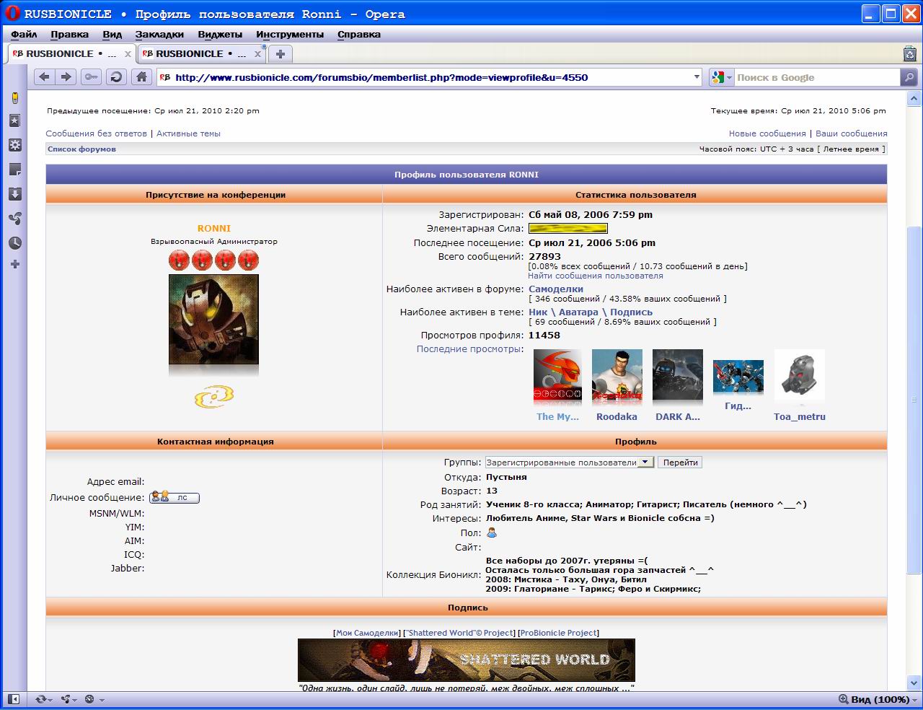Open the Opera Unite status bar menu
Image resolution: width=923 pixels, height=710 pixels.
point(69,699)
